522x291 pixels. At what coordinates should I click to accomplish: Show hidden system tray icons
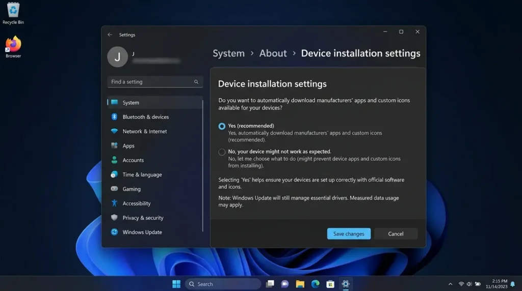point(450,284)
